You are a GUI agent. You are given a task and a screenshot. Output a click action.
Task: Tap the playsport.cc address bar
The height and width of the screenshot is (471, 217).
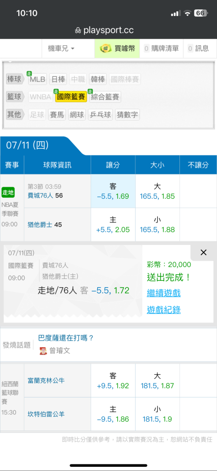pyautogui.click(x=104, y=30)
